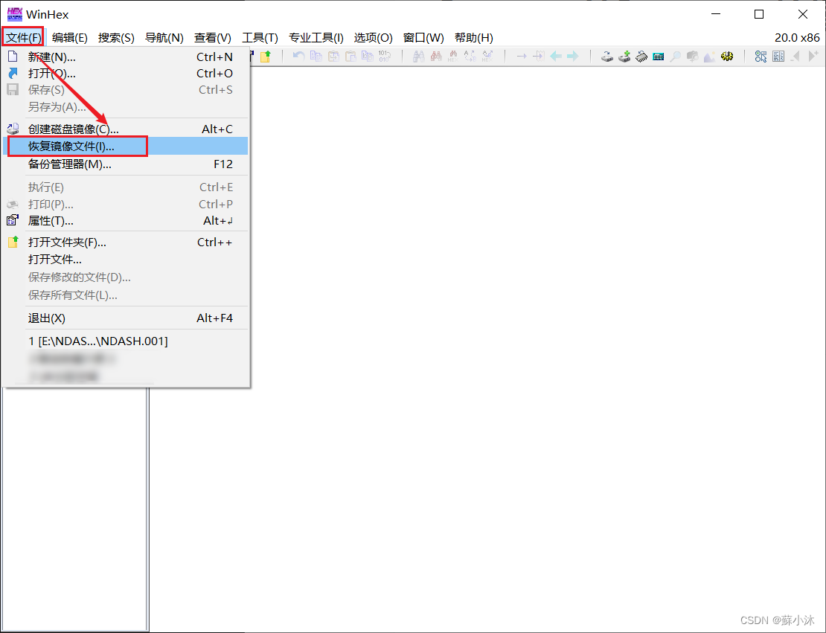Click 保存所有文件(L)... menu entry
Viewport: 826px width, 633px height.
tap(125, 295)
